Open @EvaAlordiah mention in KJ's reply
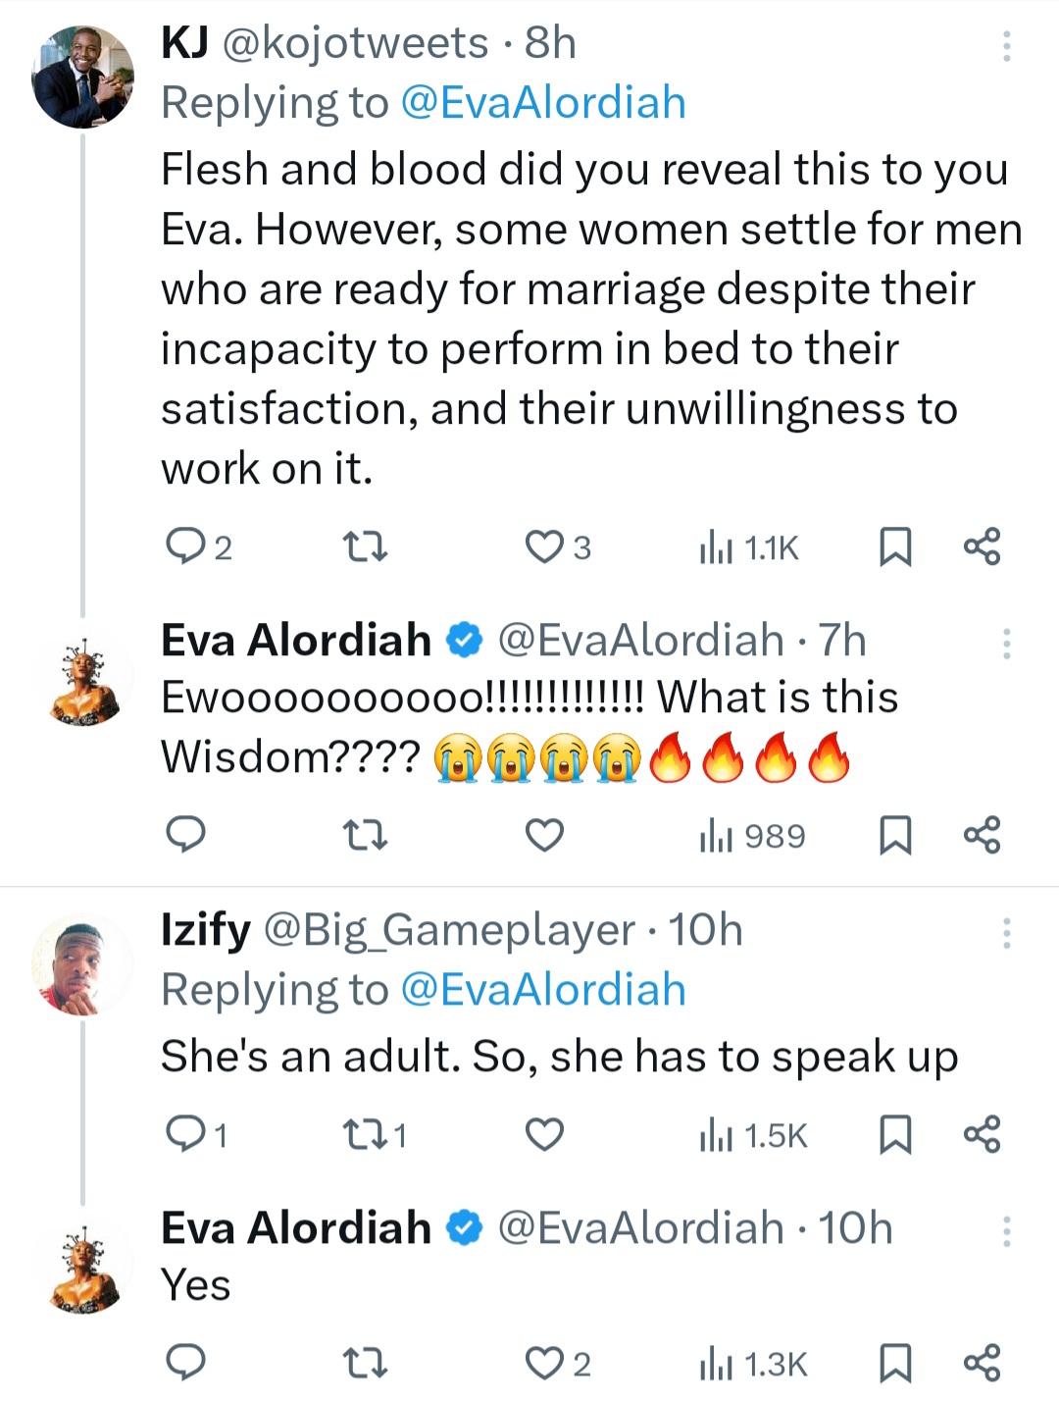 click(543, 103)
